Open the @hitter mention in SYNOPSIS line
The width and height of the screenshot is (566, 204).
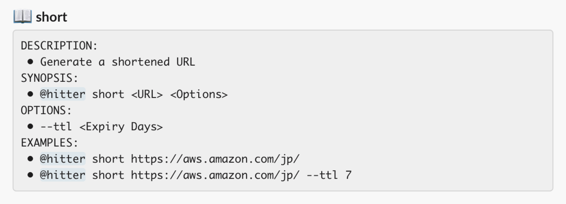coord(62,94)
